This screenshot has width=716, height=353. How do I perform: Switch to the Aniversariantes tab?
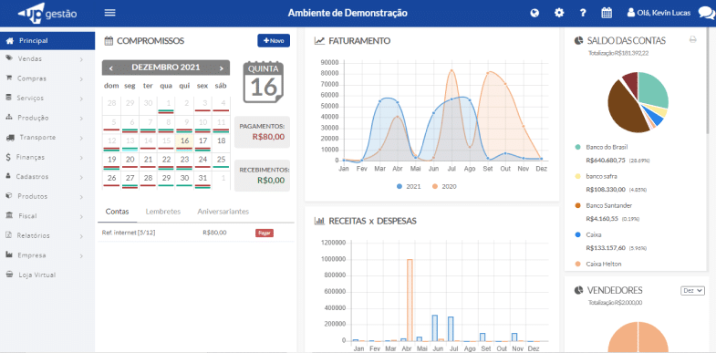pyautogui.click(x=223, y=212)
